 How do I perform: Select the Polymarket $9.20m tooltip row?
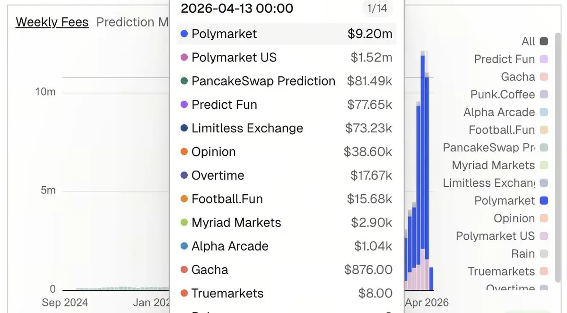click(x=287, y=34)
